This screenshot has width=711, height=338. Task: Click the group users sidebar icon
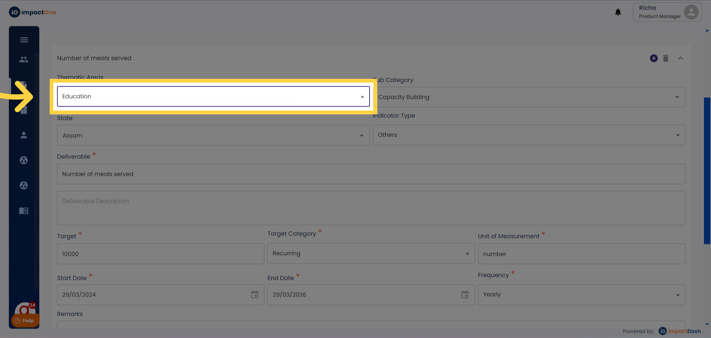[24, 59]
